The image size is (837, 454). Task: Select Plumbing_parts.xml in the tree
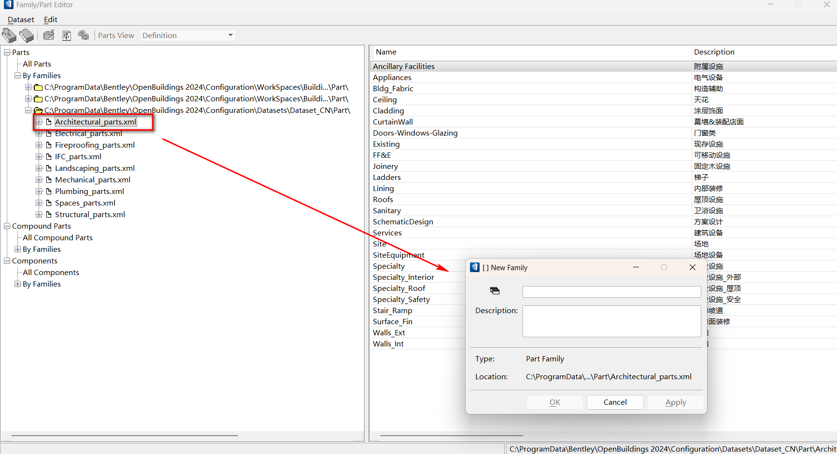89,192
